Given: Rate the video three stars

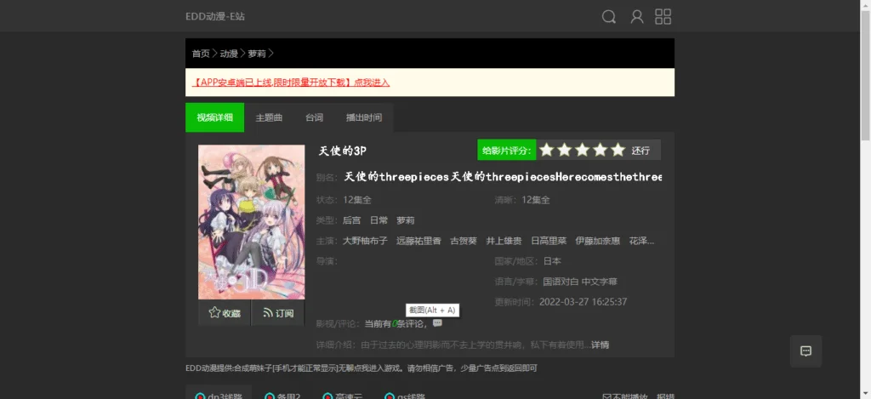Looking at the screenshot, I should tap(582, 151).
